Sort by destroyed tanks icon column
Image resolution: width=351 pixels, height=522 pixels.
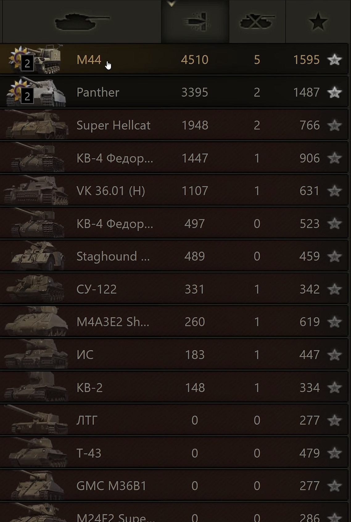(x=257, y=22)
